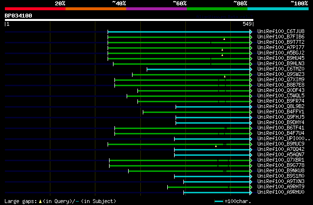Click the cyan alignment bar of the Q8L9B2 row
Image resolution: width=313 pixels, height=205 pixels.
pyautogui.click(x=213, y=107)
